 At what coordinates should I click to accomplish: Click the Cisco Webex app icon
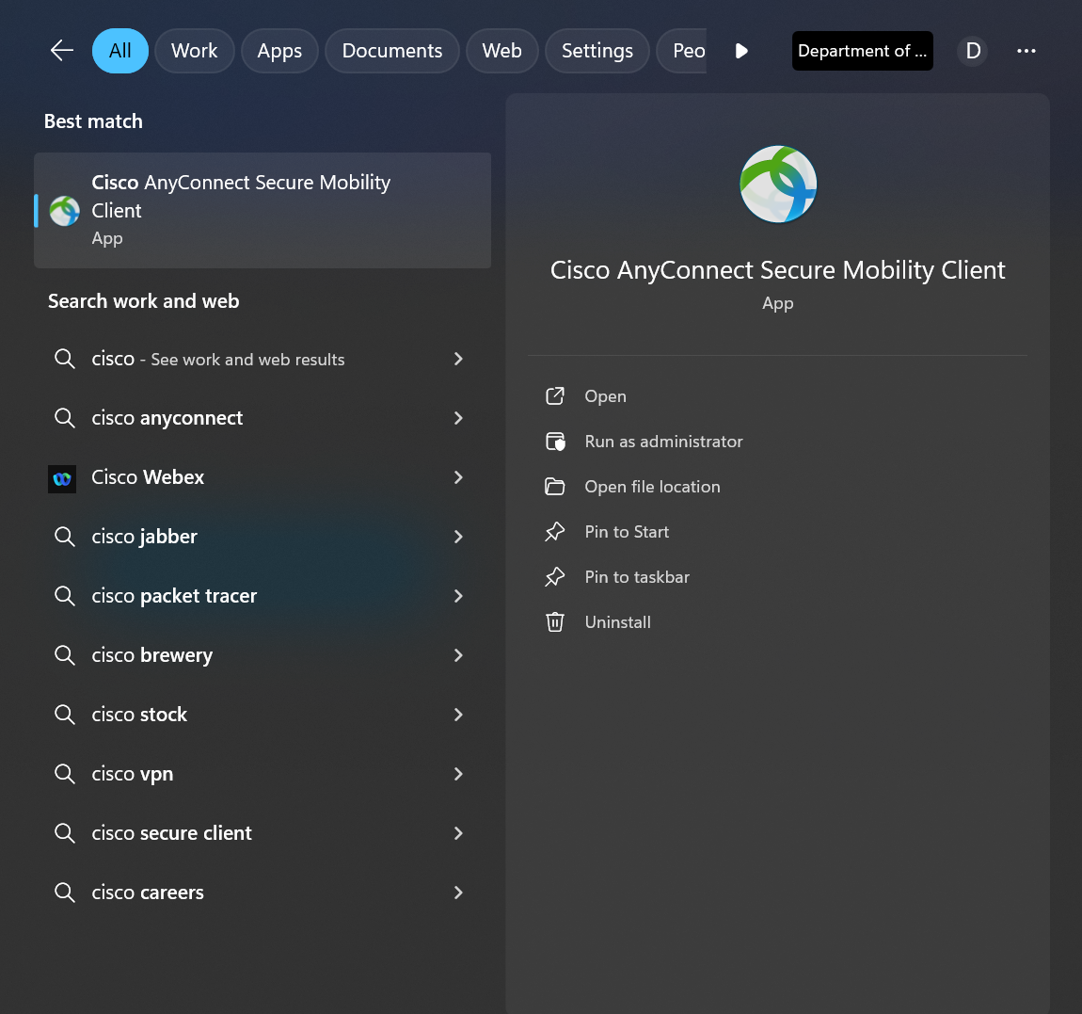(x=62, y=478)
